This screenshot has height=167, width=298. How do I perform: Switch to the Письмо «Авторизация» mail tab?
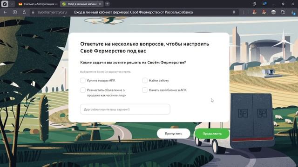38,4
